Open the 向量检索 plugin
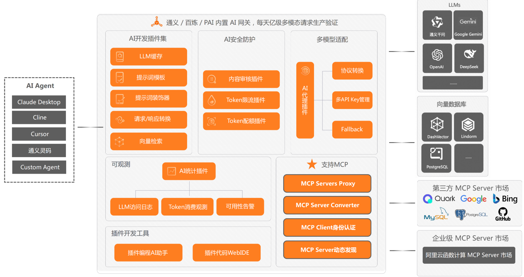The height and width of the screenshot is (277, 524). coord(149,141)
